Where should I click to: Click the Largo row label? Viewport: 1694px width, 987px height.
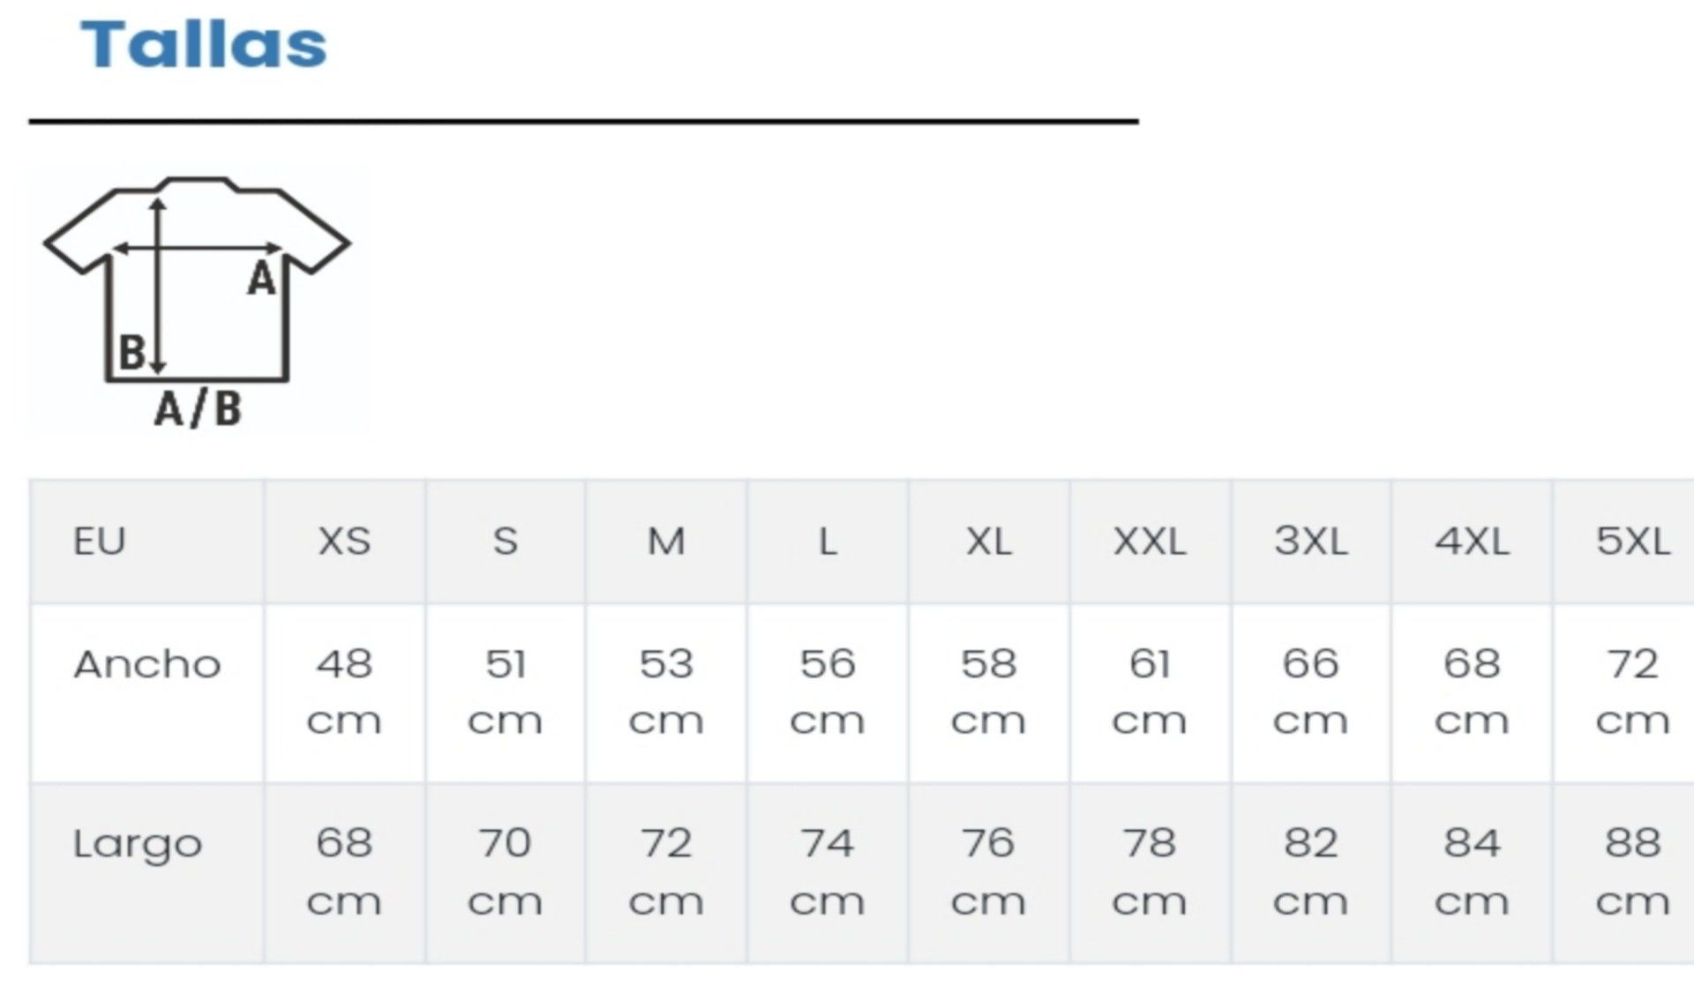pos(138,844)
